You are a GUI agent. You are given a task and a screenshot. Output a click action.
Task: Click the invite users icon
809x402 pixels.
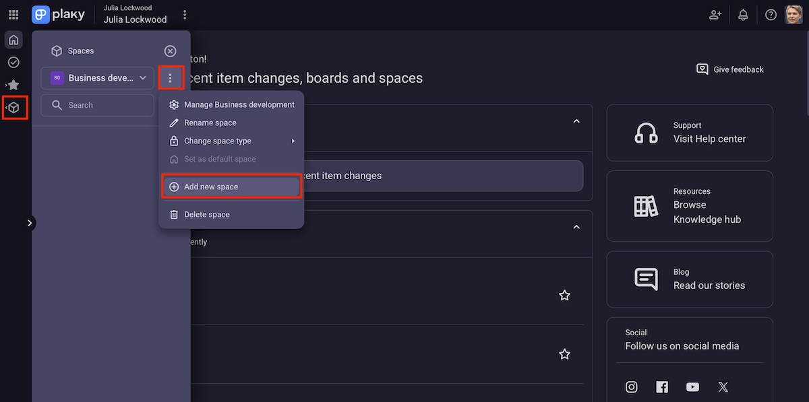pos(715,15)
